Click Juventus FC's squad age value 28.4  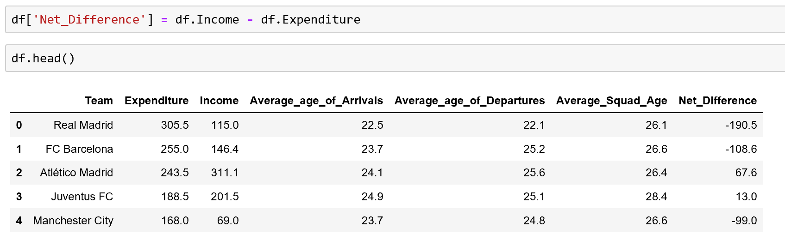(x=656, y=197)
